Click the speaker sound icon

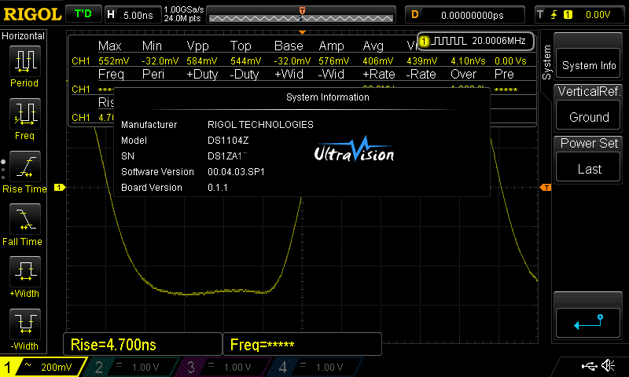[608, 365]
